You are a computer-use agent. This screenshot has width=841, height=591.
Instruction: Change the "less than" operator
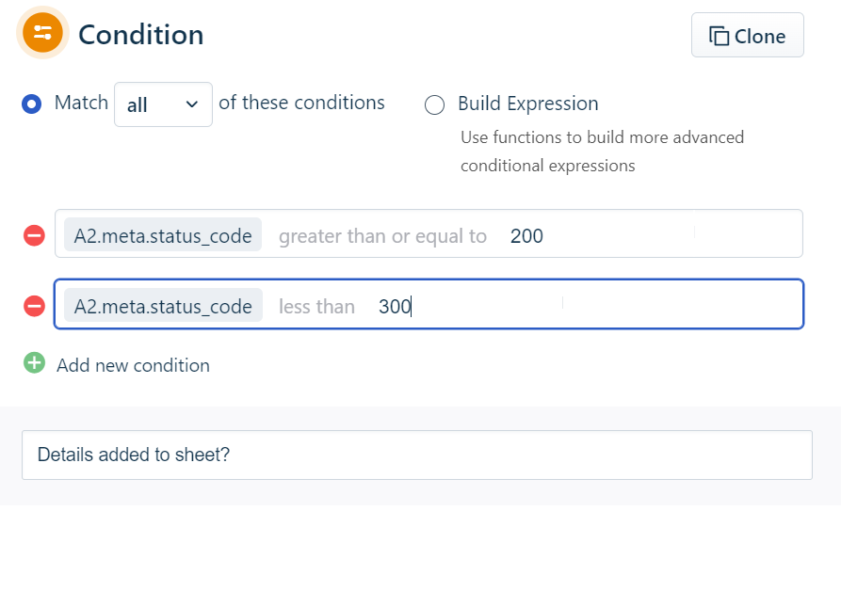pos(316,307)
